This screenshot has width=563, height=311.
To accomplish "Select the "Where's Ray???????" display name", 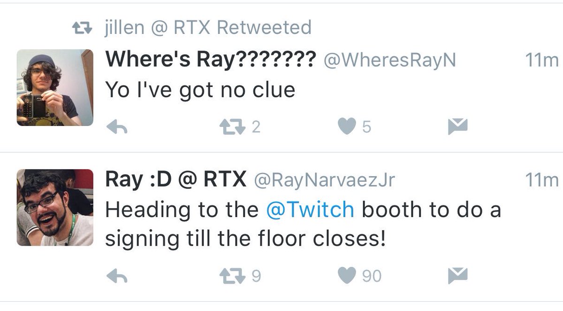I will coord(210,61).
